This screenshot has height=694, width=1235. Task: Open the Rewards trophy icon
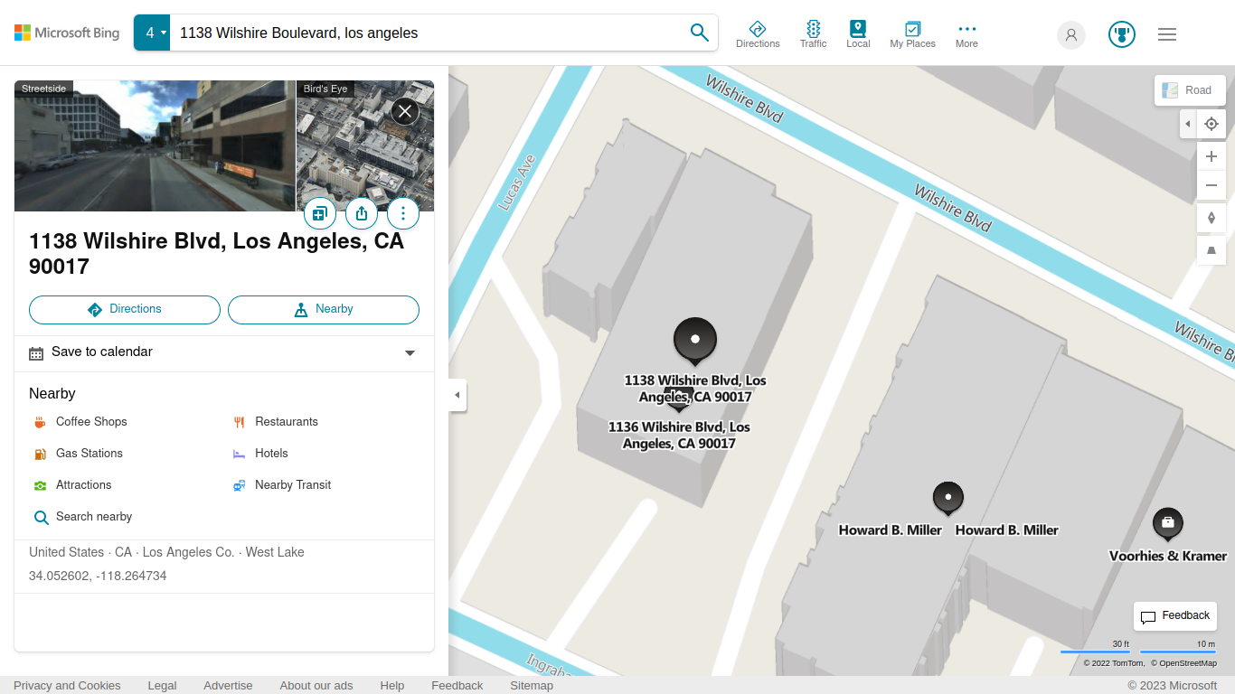(1122, 34)
